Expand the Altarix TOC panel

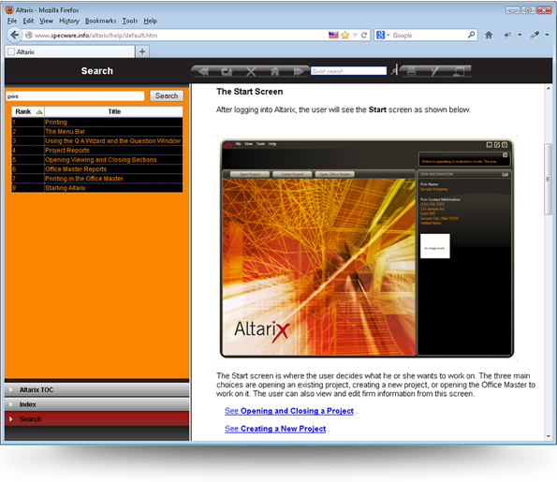click(x=96, y=389)
